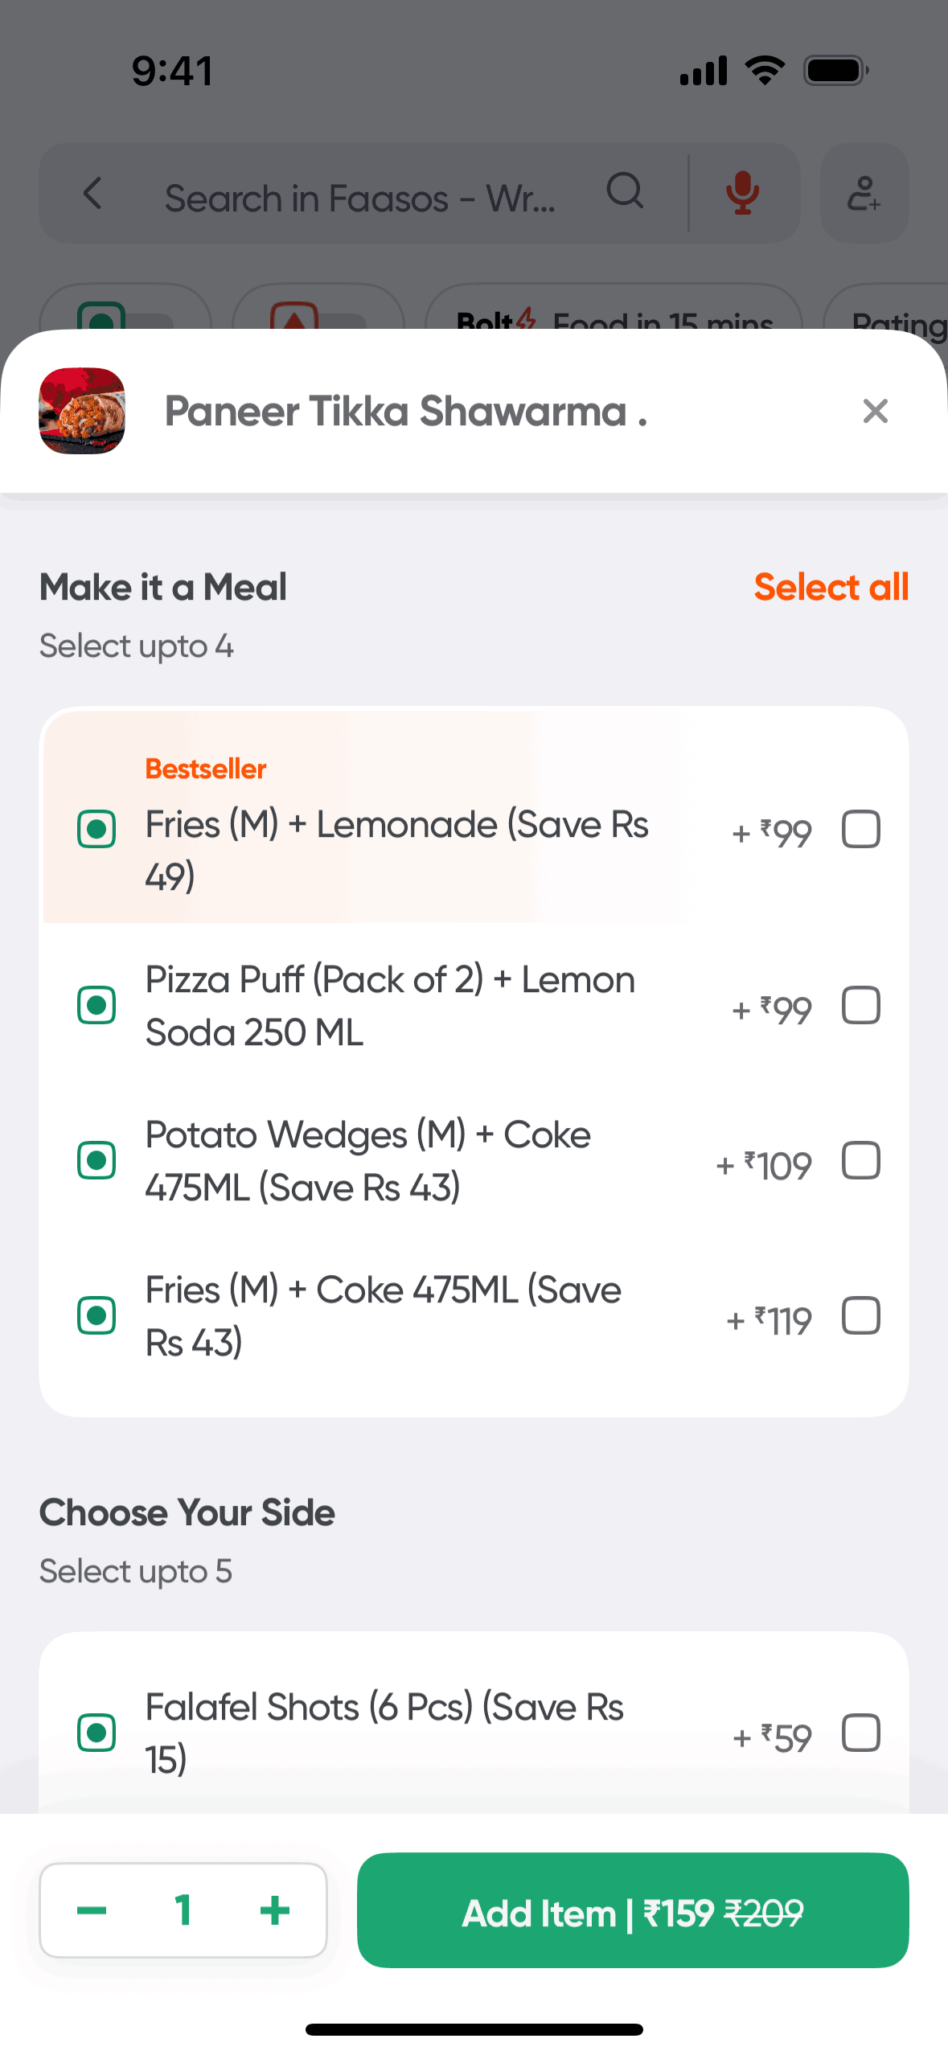The height and width of the screenshot is (2055, 948).
Task: Tap the search magnifier icon
Action: [625, 192]
